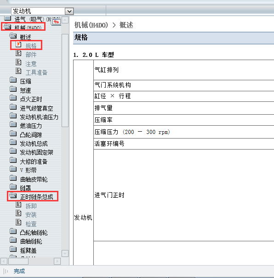
Task: Click the 大修的准备 folder icon
Action: (13, 160)
